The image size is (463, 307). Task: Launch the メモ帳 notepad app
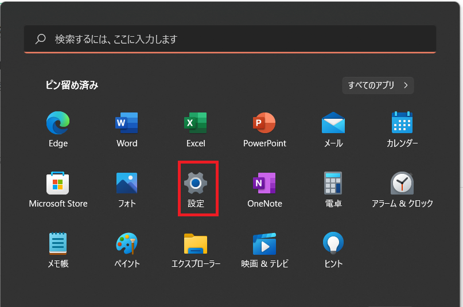58,250
